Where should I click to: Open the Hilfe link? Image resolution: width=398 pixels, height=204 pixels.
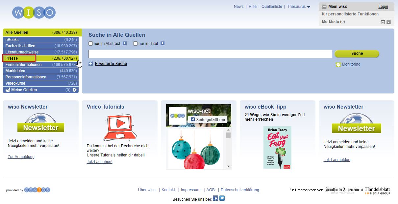click(x=253, y=7)
